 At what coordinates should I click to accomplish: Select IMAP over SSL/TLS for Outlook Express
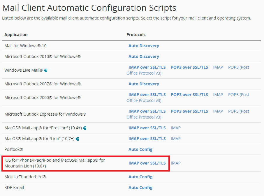point(147,111)
